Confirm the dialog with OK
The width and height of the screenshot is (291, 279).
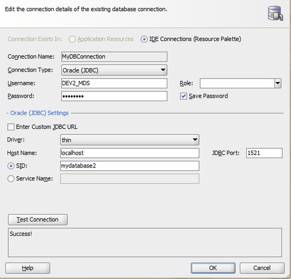pyautogui.click(x=213, y=268)
